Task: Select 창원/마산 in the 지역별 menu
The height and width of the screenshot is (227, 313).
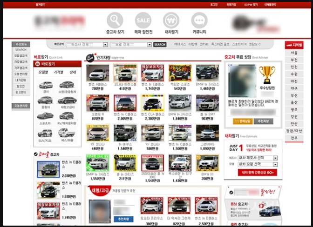Action: [294, 131]
